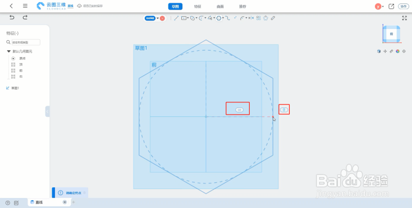Select the Rectangle sketch tool

[x=184, y=18]
